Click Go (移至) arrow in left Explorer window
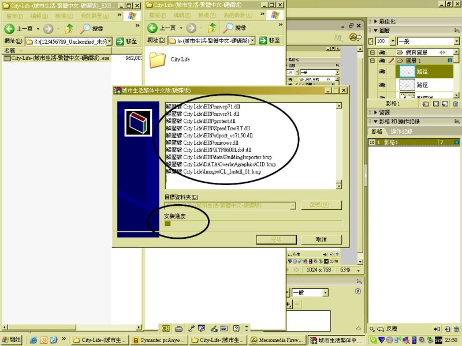Image resolution: width=462 pixels, height=346 pixels. [x=120, y=42]
